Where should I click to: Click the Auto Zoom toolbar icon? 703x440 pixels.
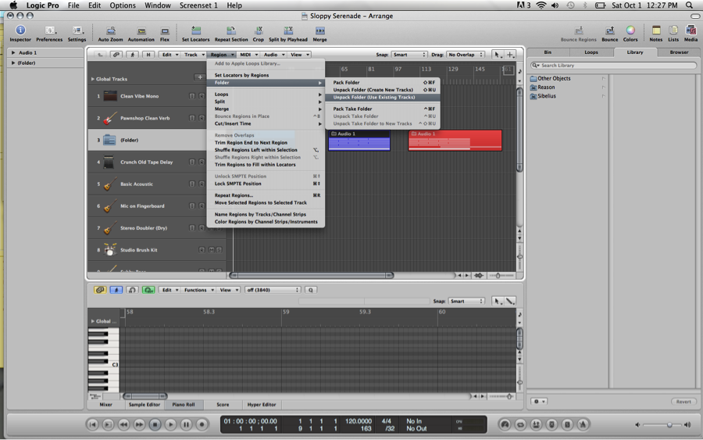(x=110, y=31)
